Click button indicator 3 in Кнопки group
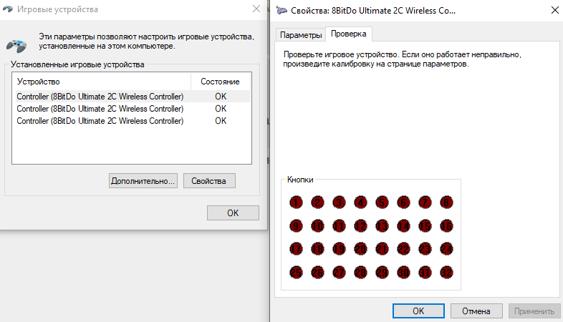This screenshot has height=322, width=563. [339, 203]
